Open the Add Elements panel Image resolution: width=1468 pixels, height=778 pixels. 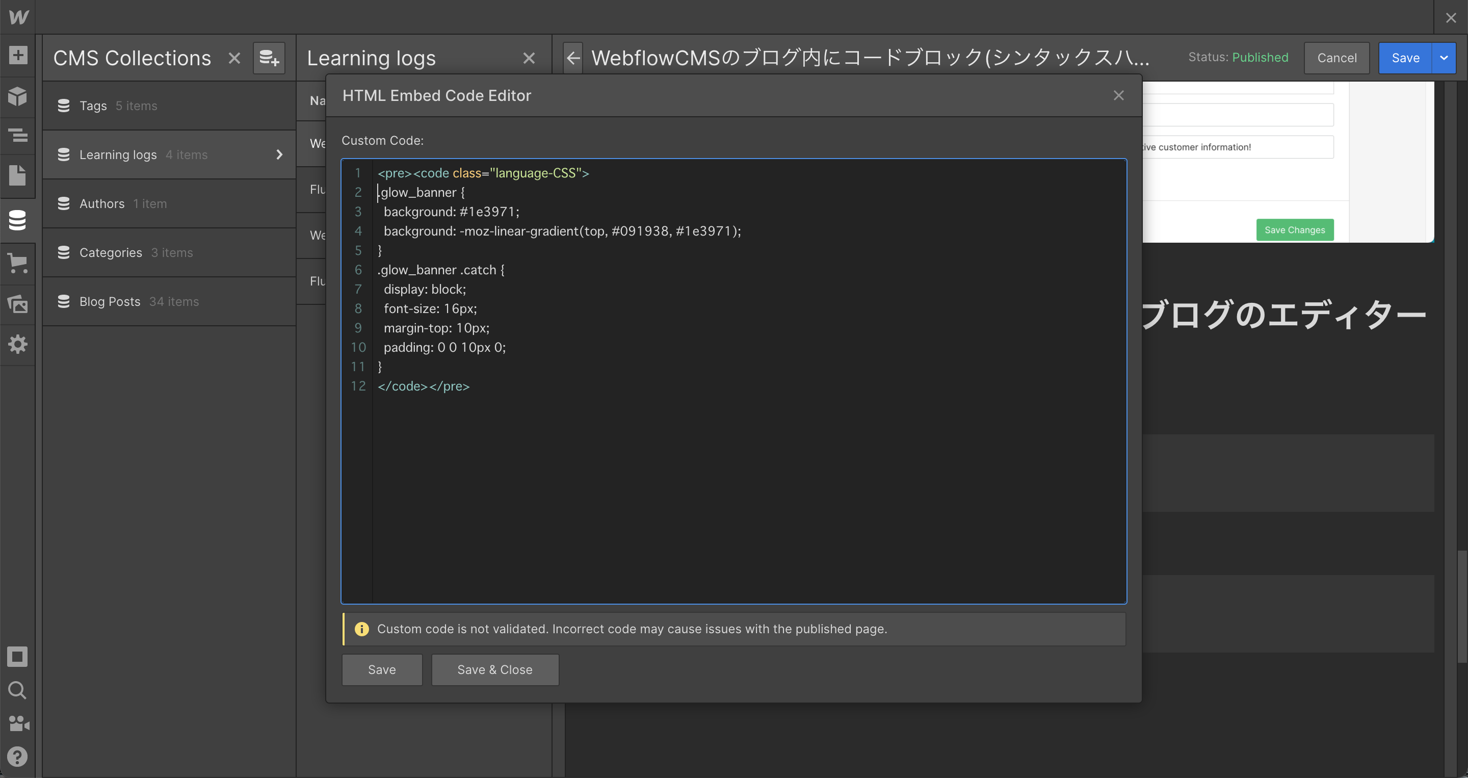(18, 55)
